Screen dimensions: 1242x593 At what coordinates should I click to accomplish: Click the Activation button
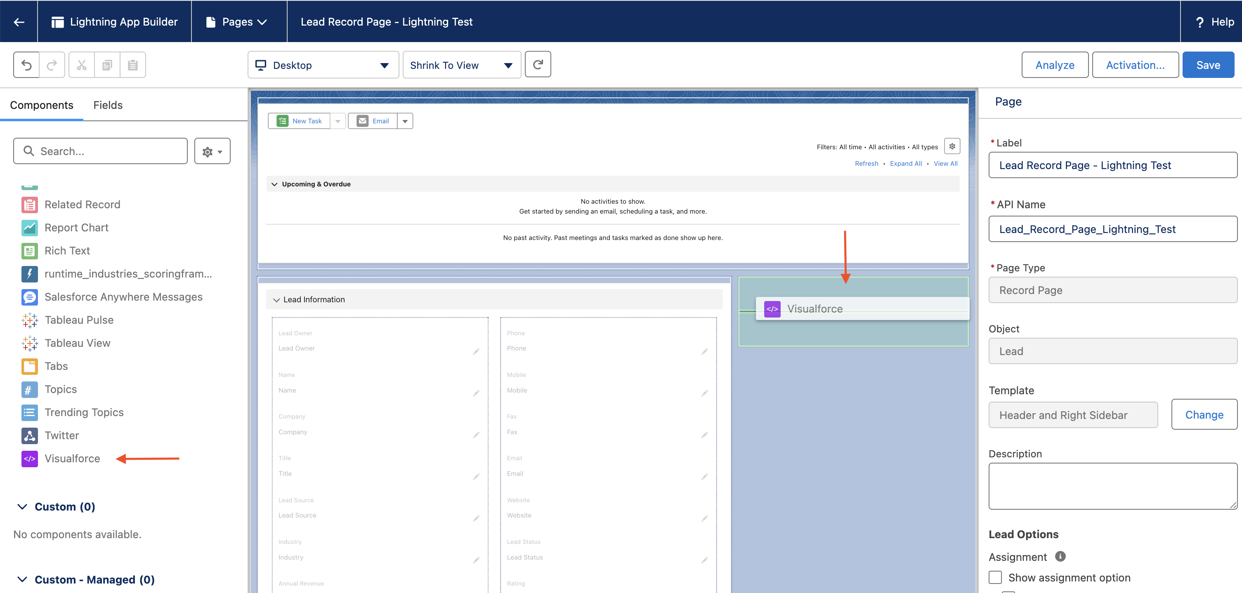pos(1135,65)
